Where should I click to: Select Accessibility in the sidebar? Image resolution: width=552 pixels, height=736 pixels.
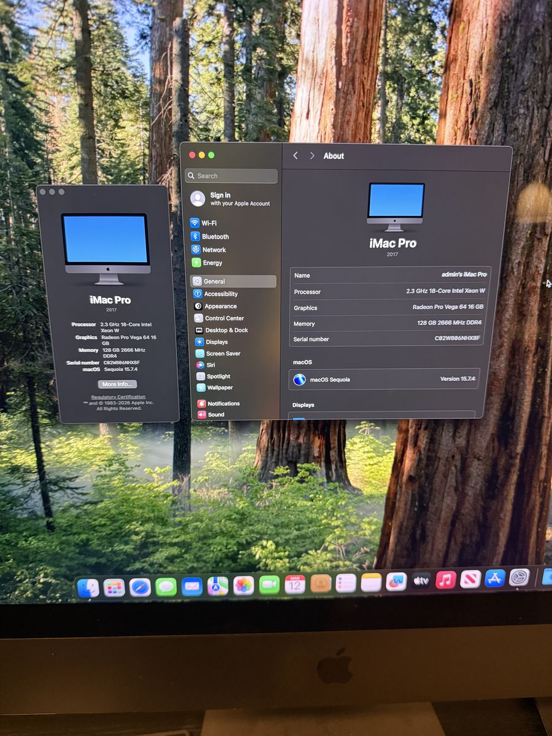point(220,294)
